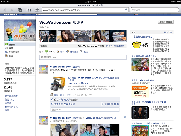Click the report page link in sidebar

(11, 107)
